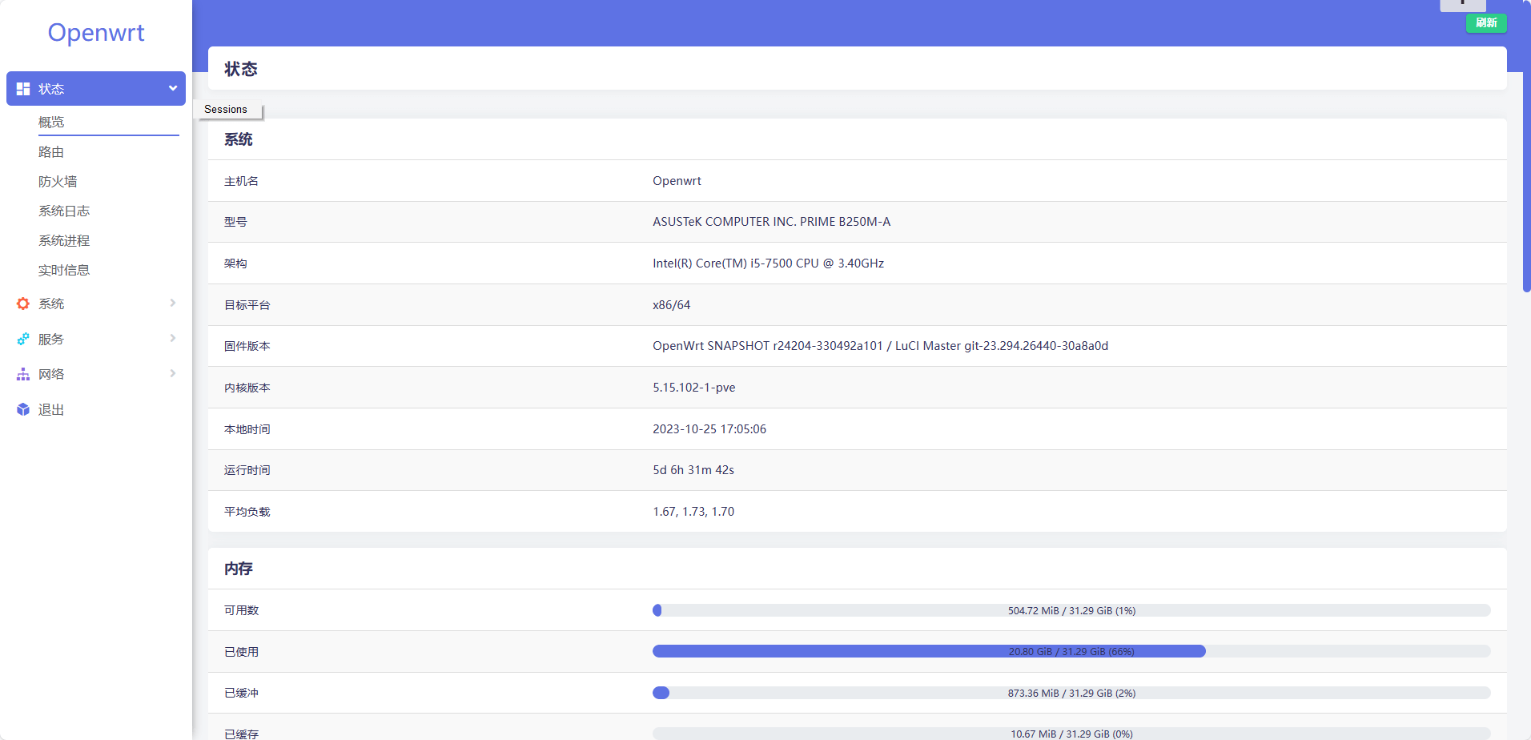The image size is (1531, 740).
Task: Expand the 系统 submenu arrow
Action: (x=172, y=303)
